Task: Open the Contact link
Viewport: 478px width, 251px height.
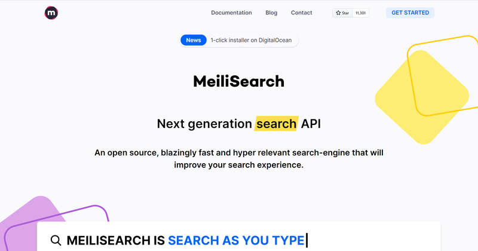Action: click(x=302, y=13)
